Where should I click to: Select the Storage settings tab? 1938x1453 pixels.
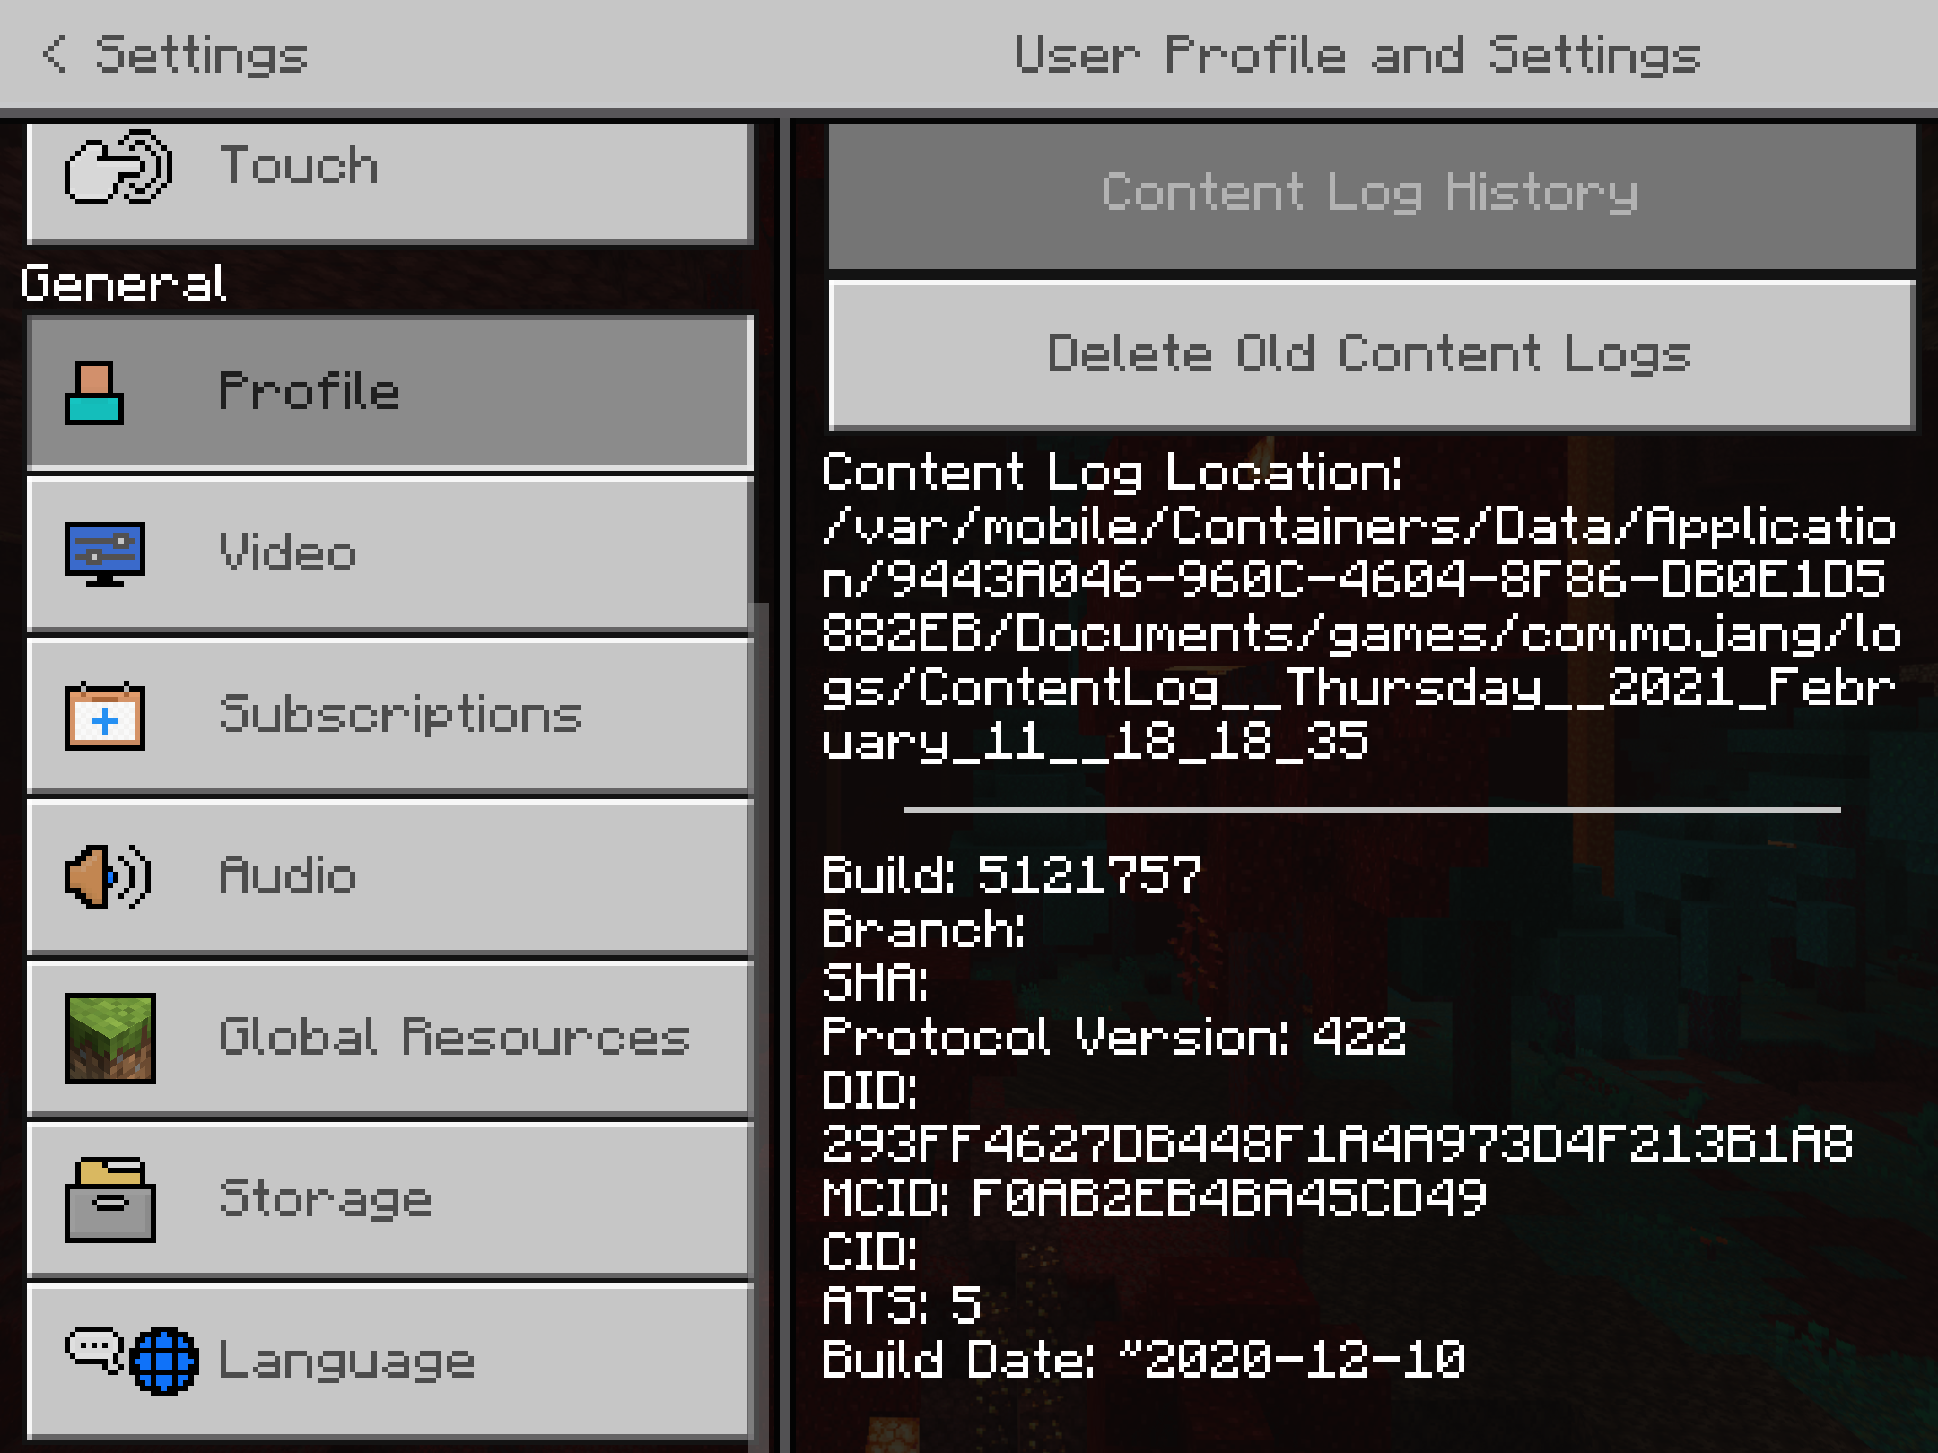coord(390,1199)
